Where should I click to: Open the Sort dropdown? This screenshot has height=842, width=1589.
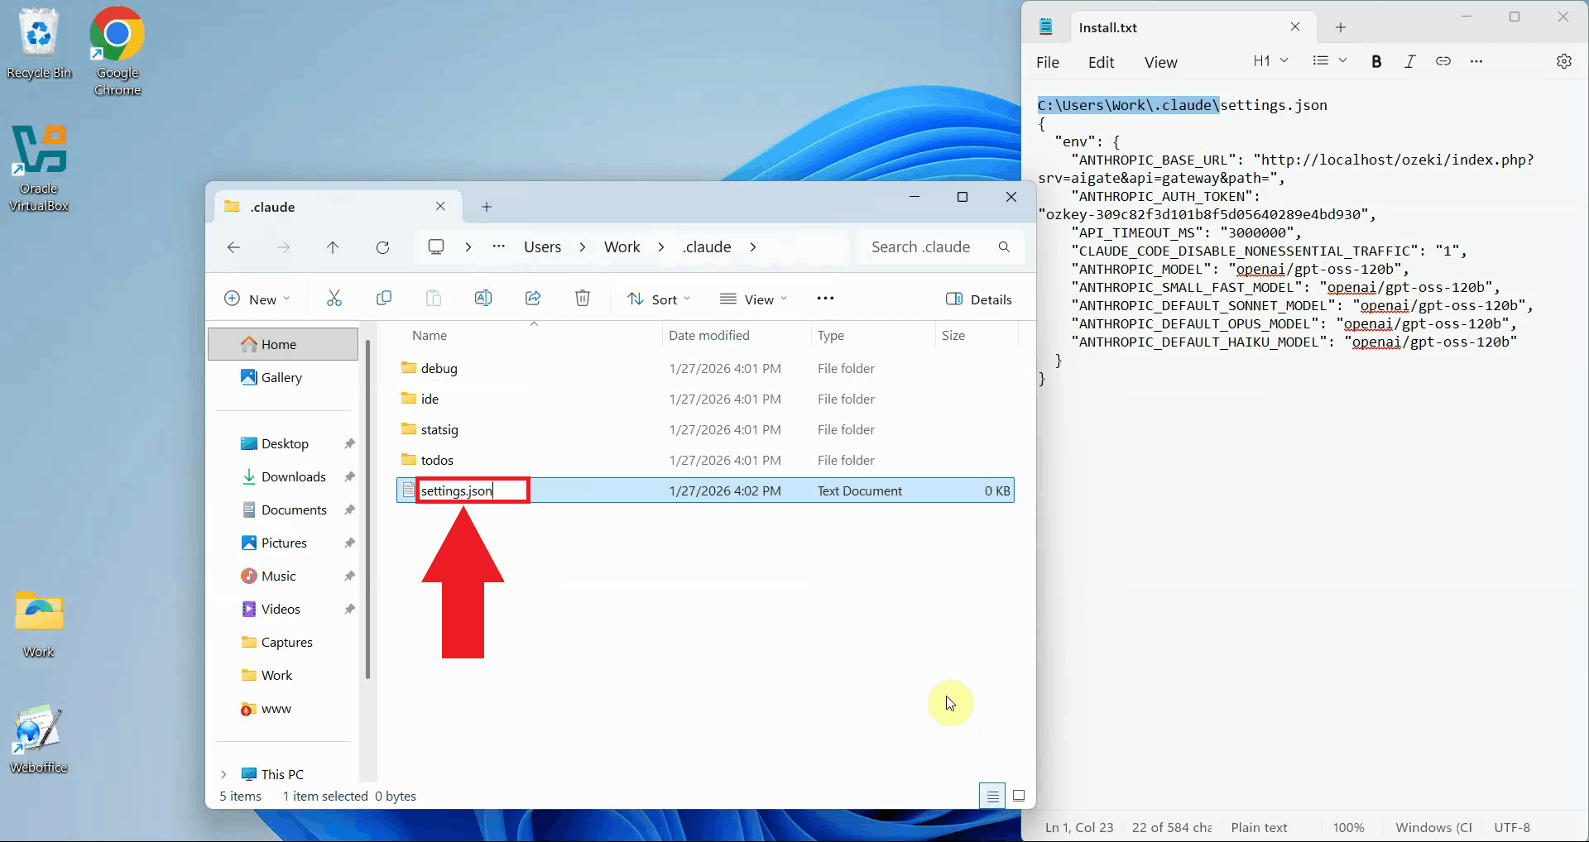[x=658, y=299]
